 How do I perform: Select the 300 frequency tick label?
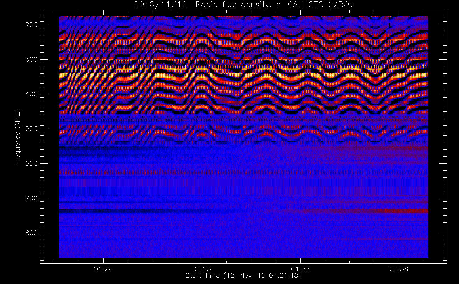coord(31,59)
